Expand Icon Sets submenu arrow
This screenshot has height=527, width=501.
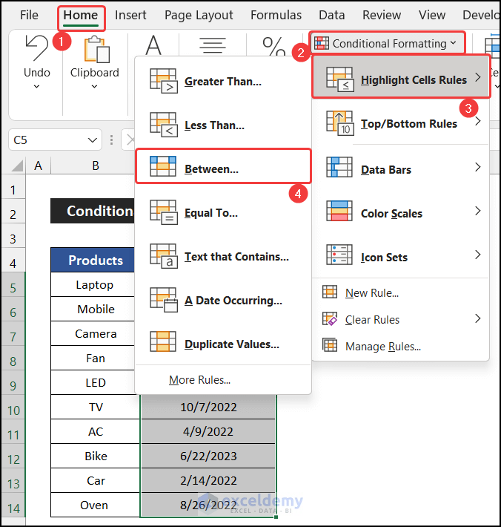coord(478,255)
